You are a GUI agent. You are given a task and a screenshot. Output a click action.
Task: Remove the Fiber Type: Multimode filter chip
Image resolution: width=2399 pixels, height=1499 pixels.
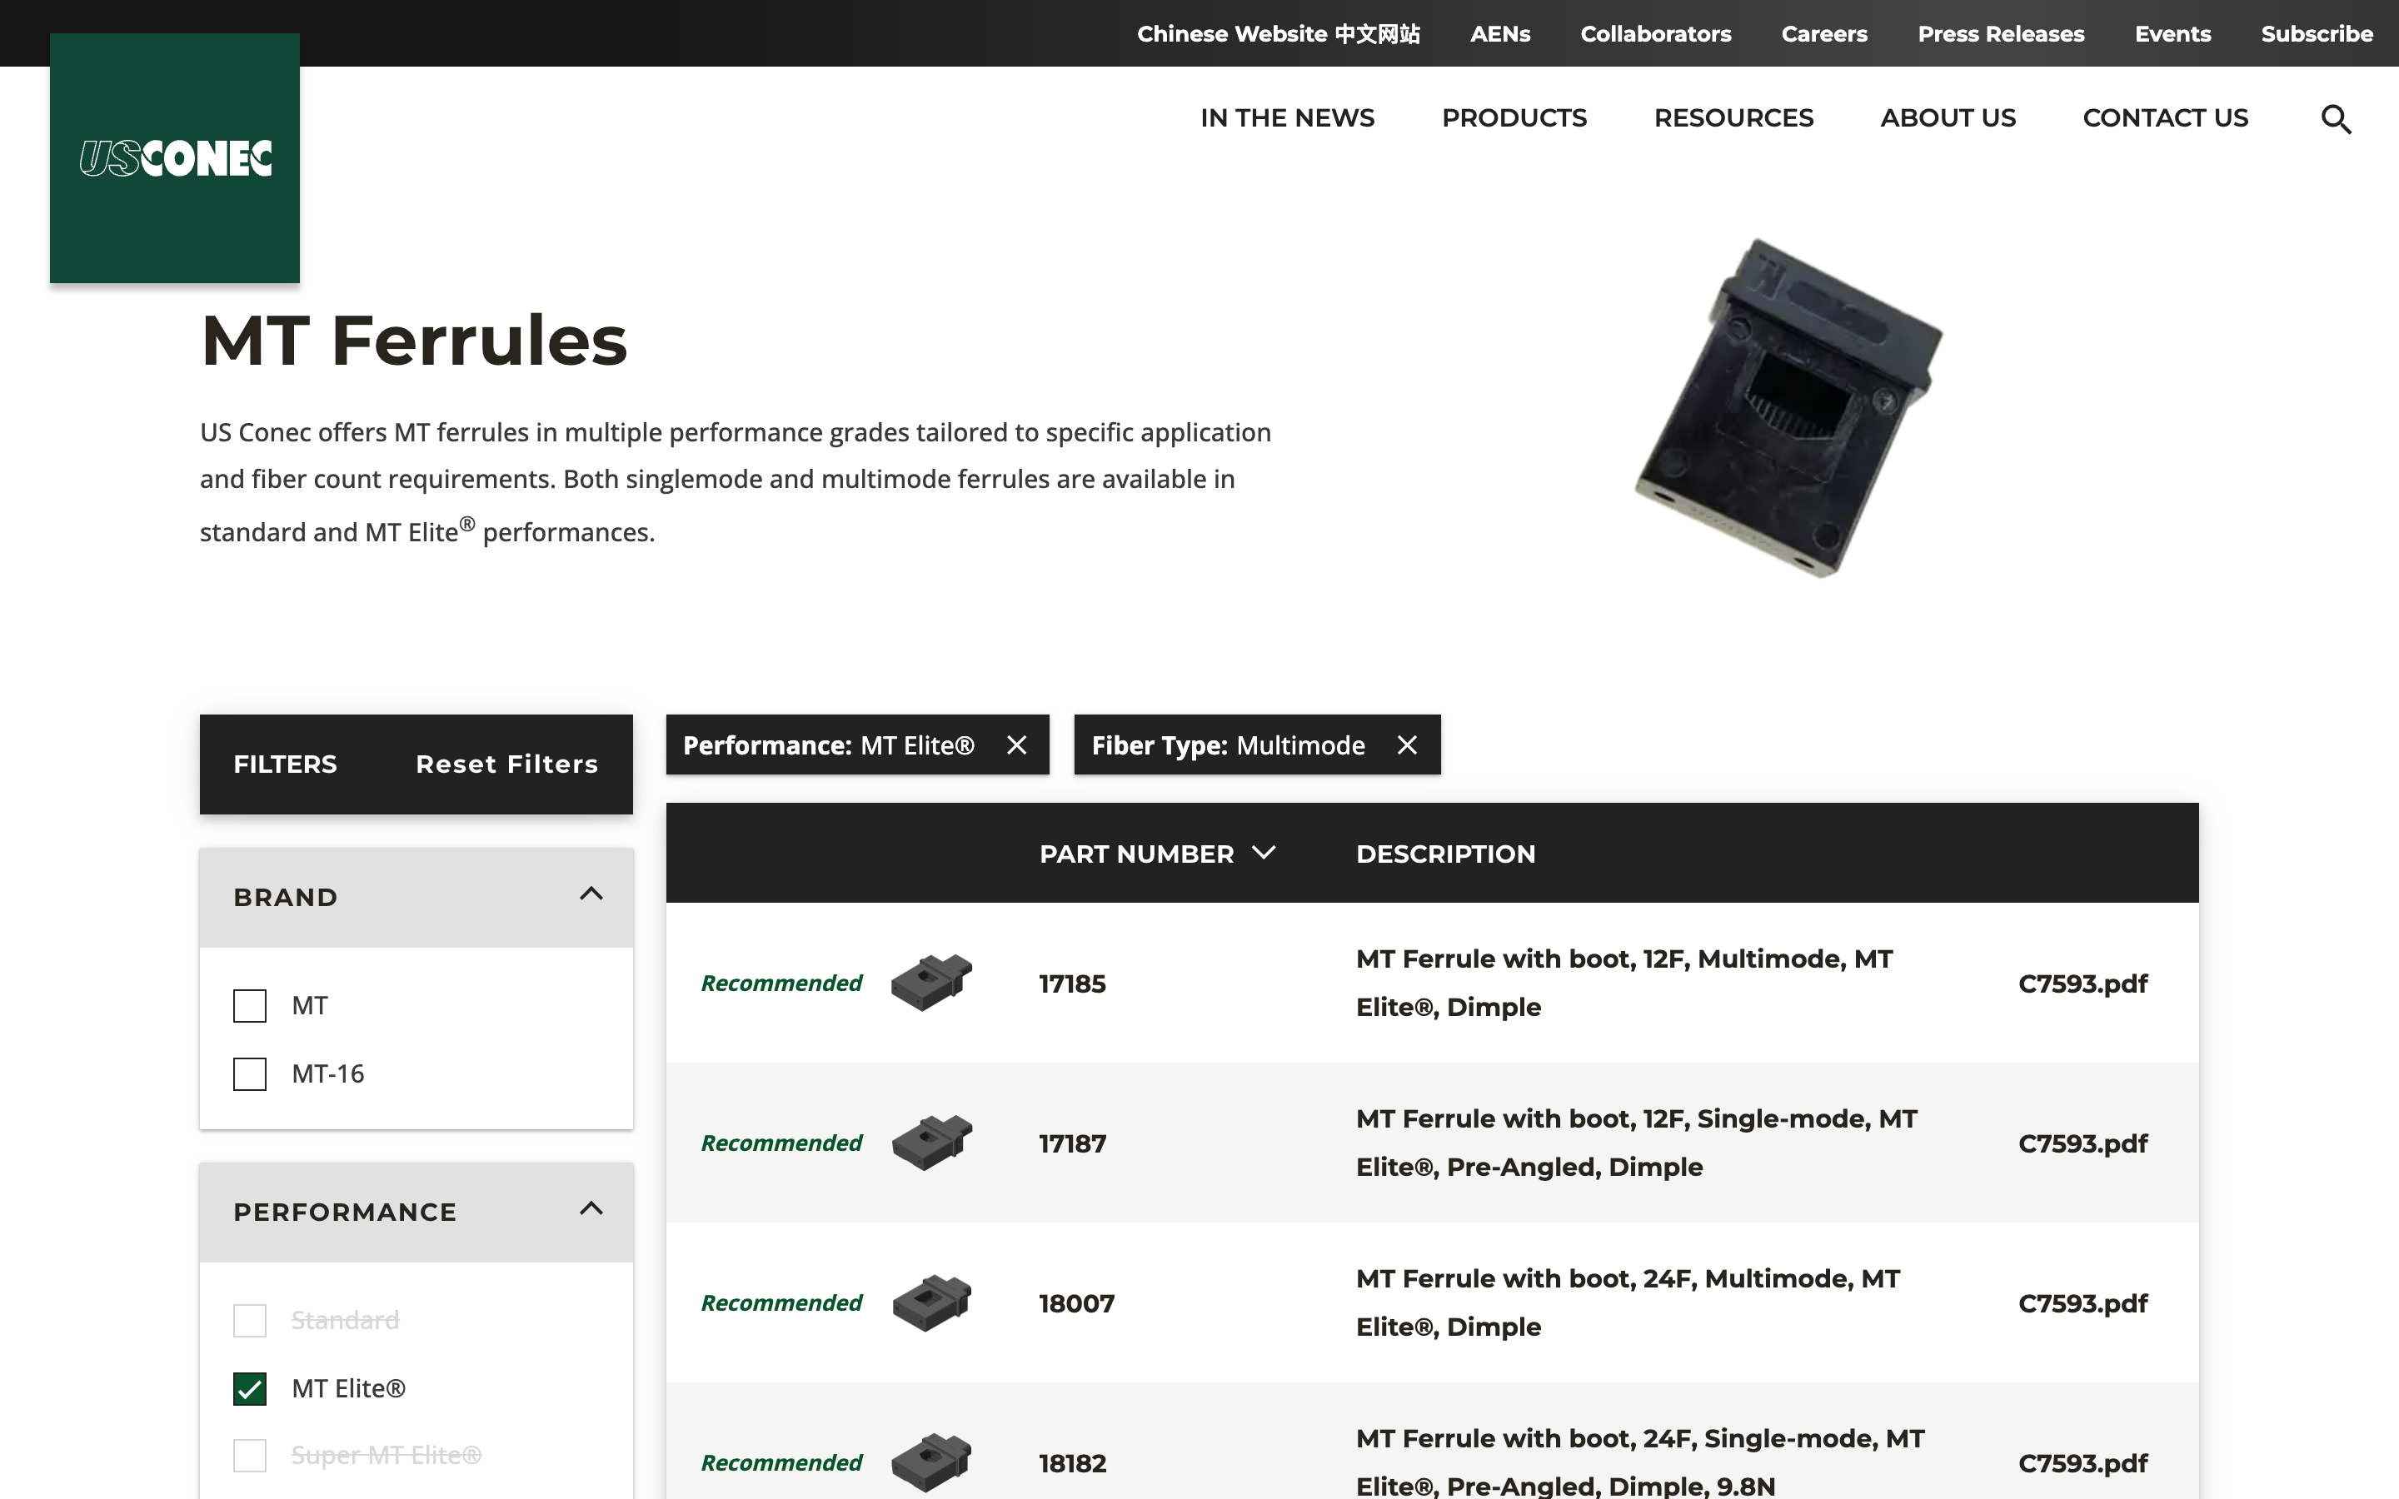click(x=1407, y=745)
